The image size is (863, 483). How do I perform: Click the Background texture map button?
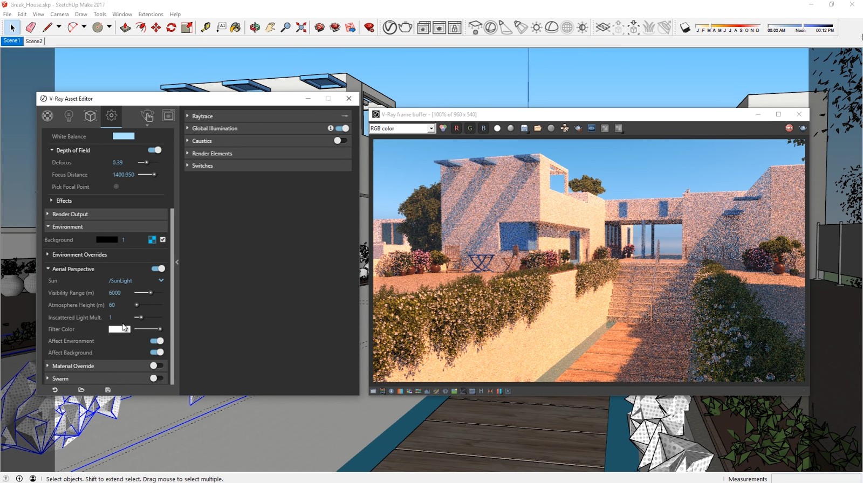(x=152, y=239)
